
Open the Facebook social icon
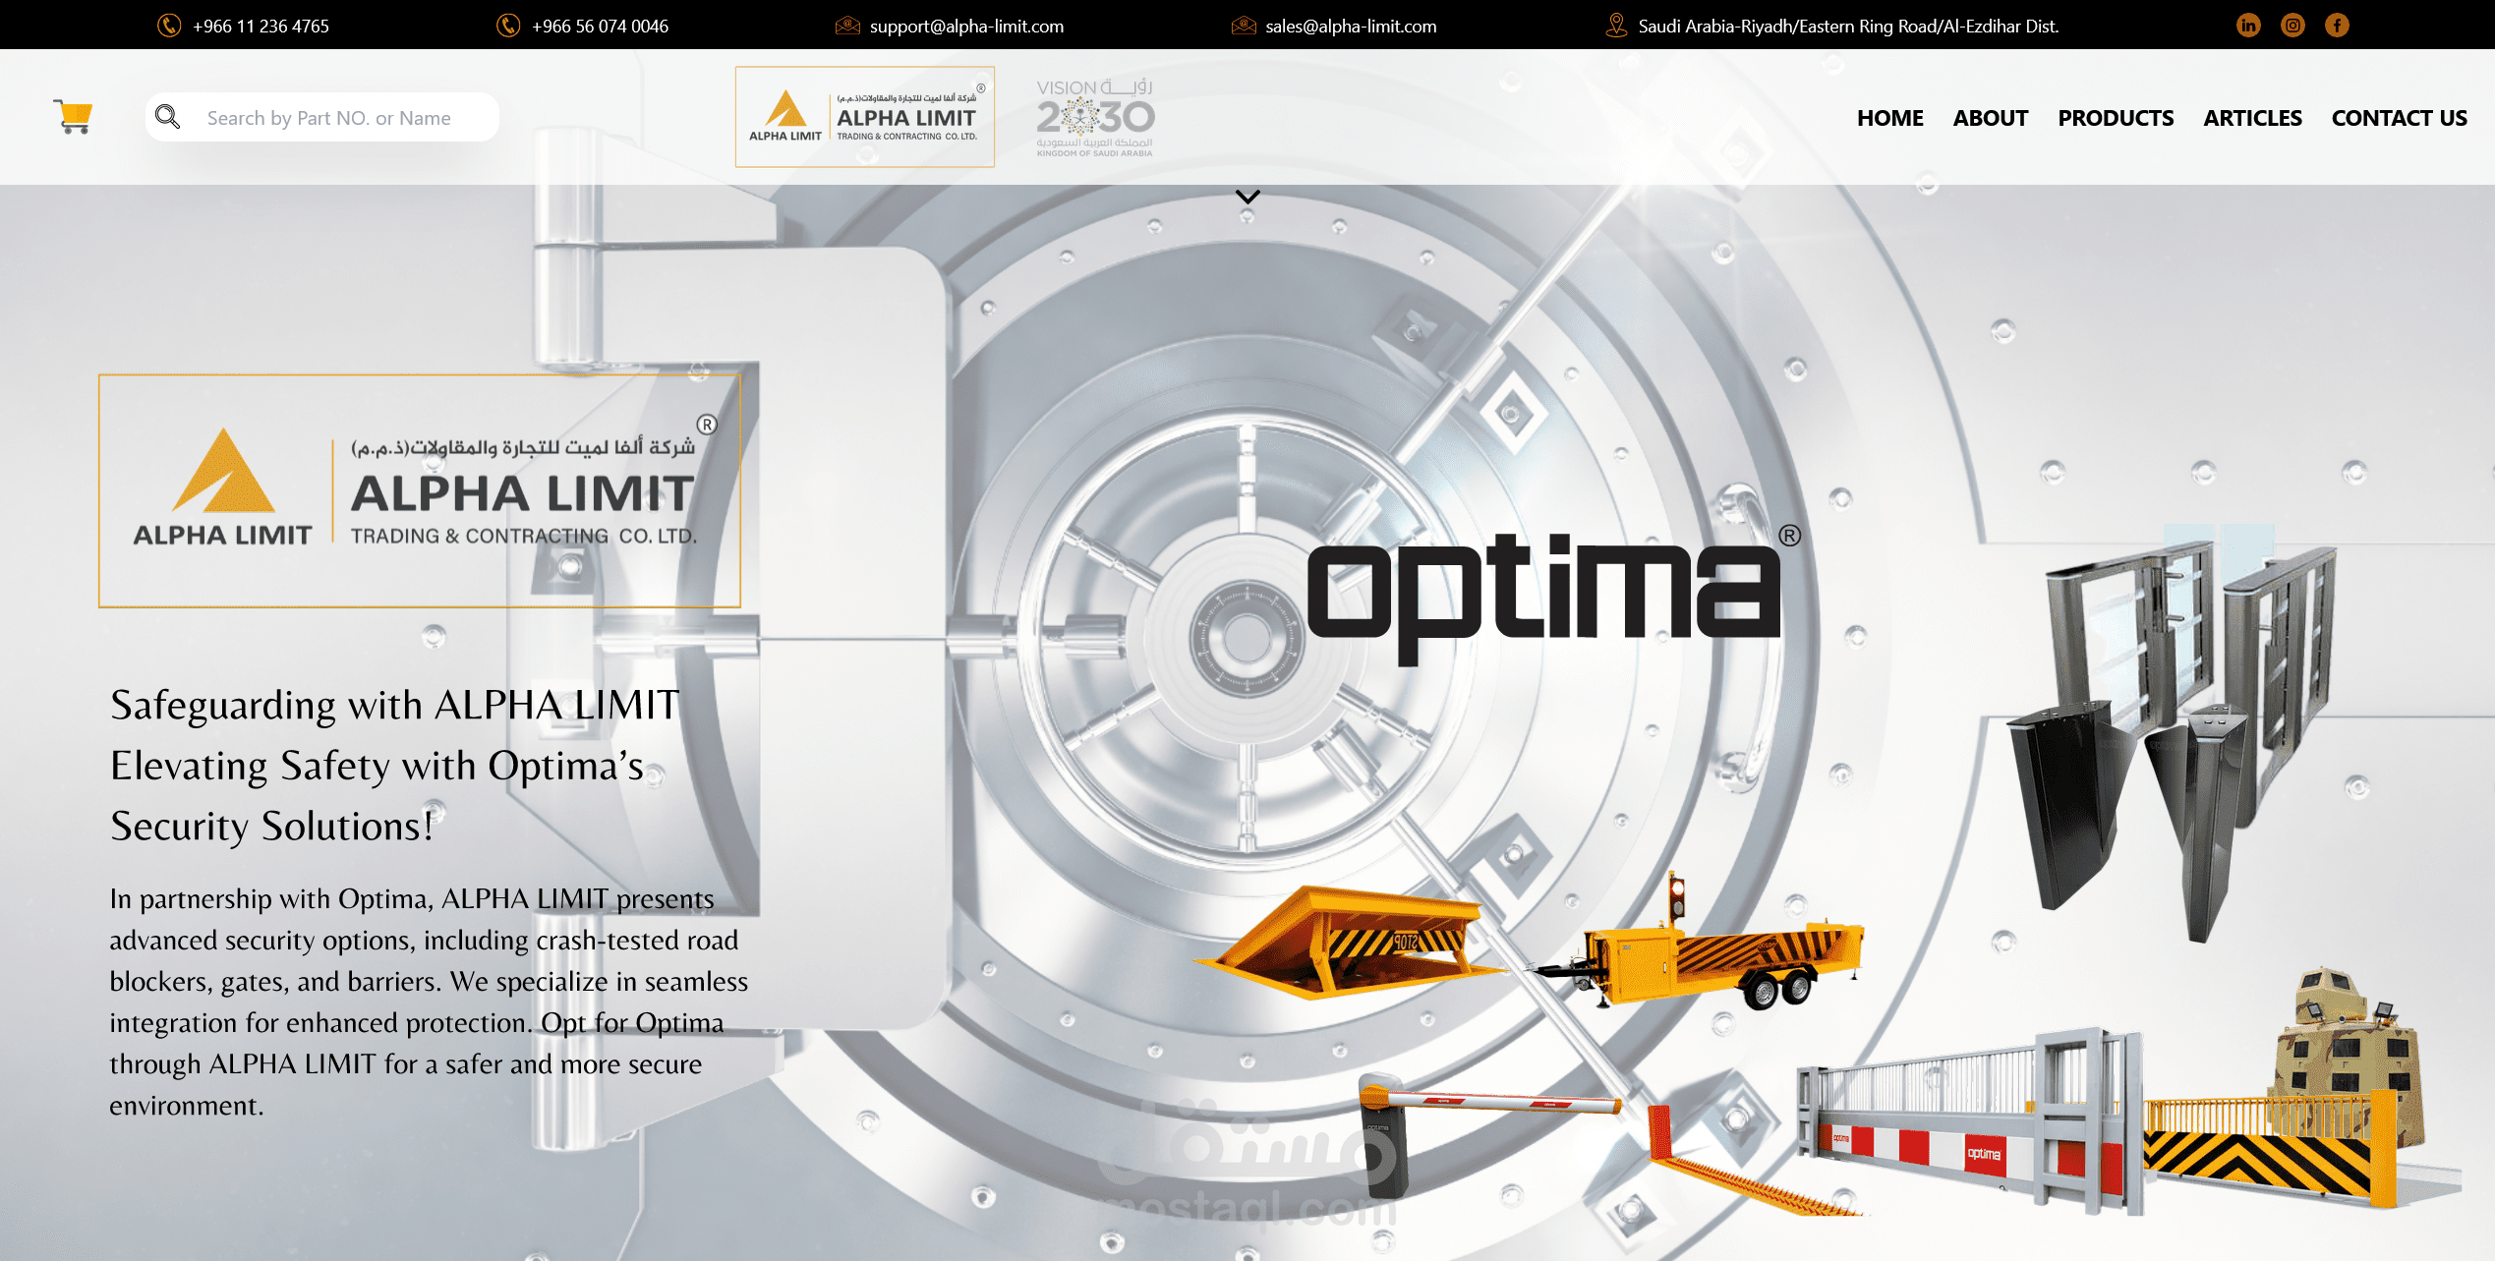[2337, 26]
